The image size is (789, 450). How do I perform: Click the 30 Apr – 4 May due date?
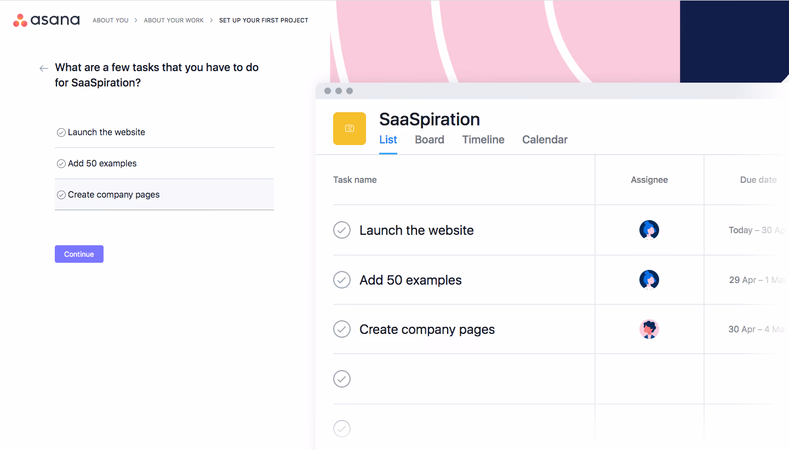click(758, 329)
